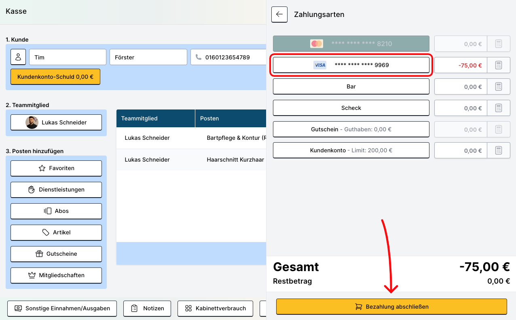The image size is (516, 320).
Task: Choose Scheck as payment method
Action: point(351,108)
